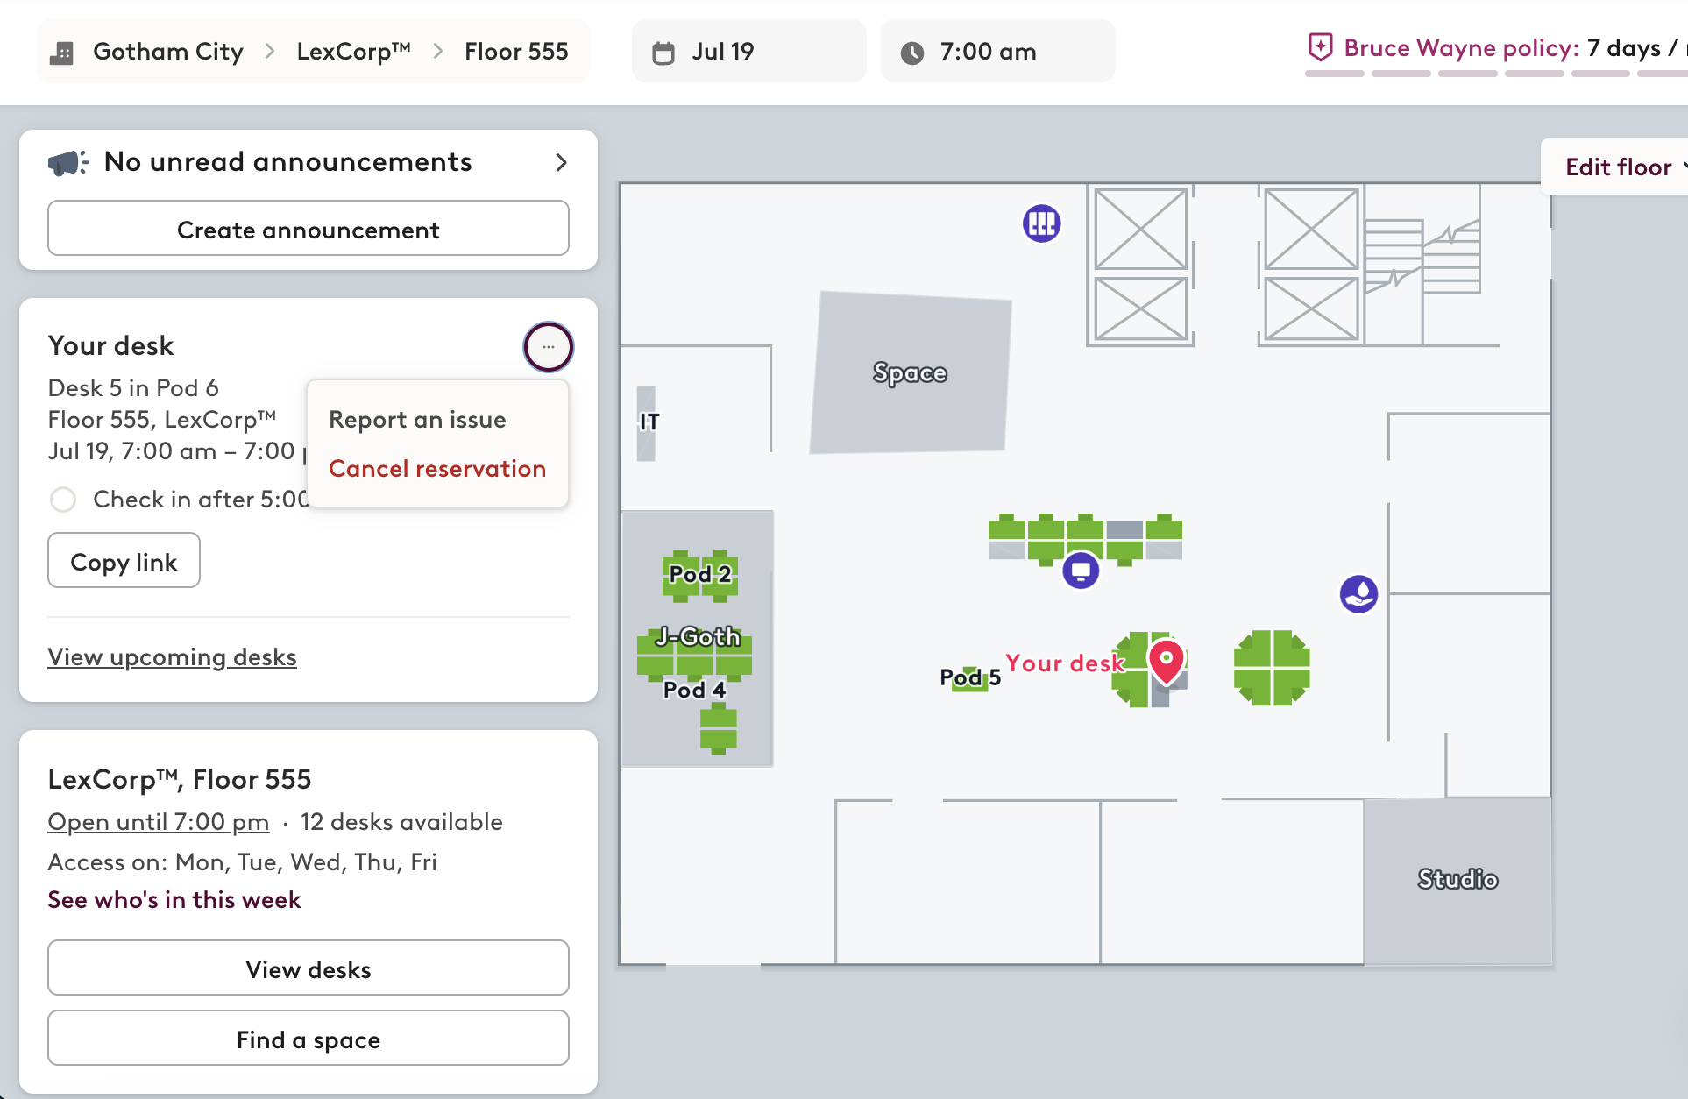
Task: Go to Gotham City in the breadcrumb
Action: click(x=168, y=52)
